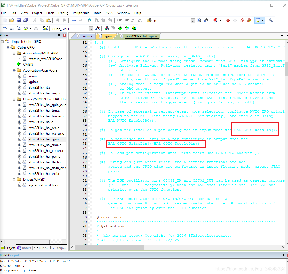Open the Pack Installer icon
The image size is (288, 274).
[134, 28]
